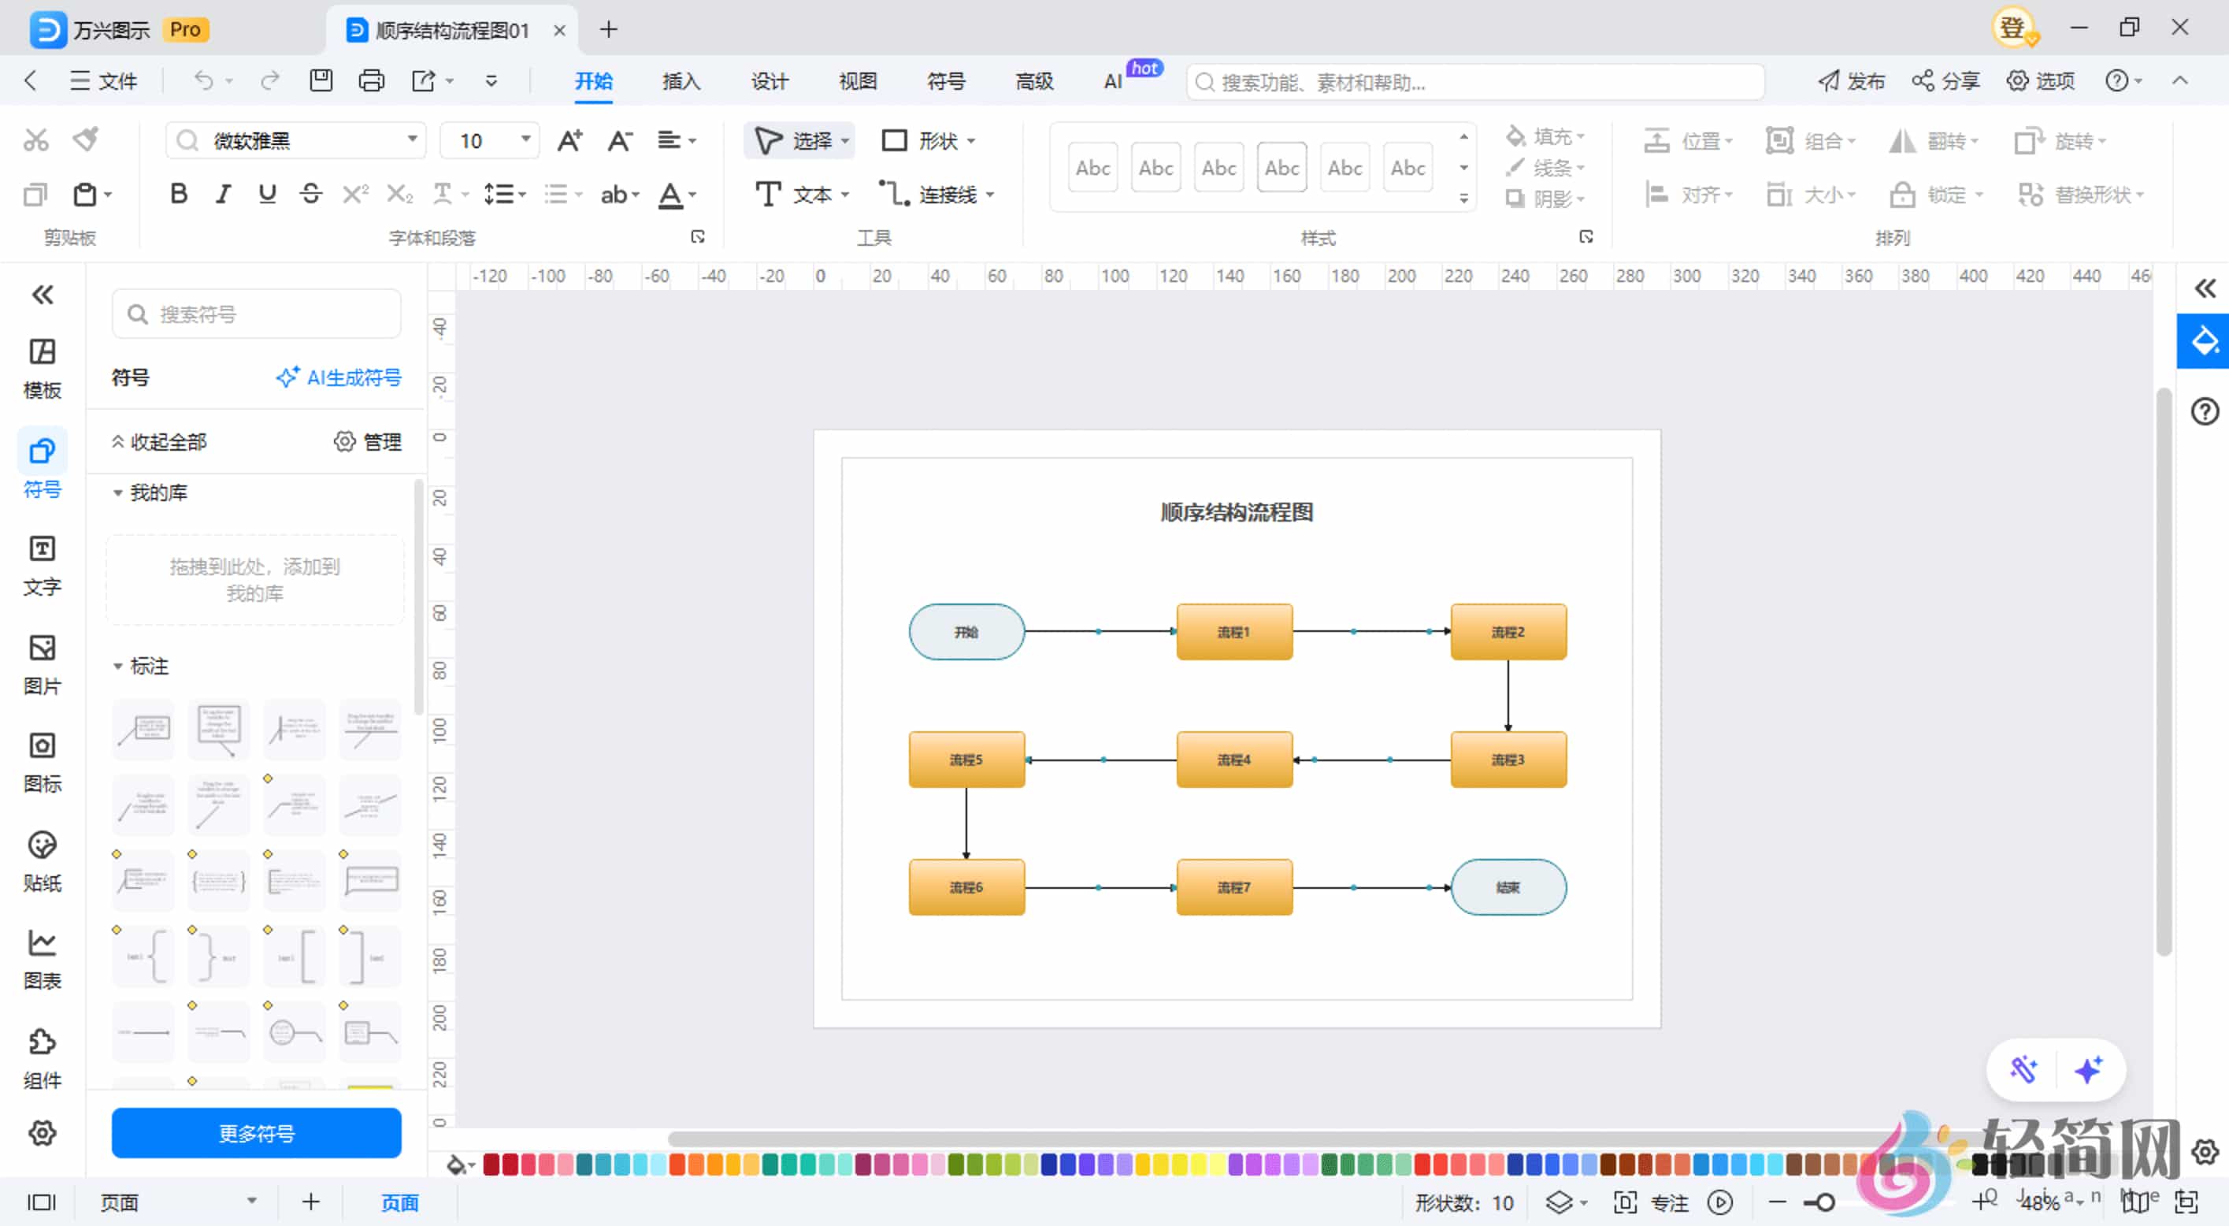Open the 视图 ribbon tab
Screen dimensions: 2229x1226
click(857, 80)
